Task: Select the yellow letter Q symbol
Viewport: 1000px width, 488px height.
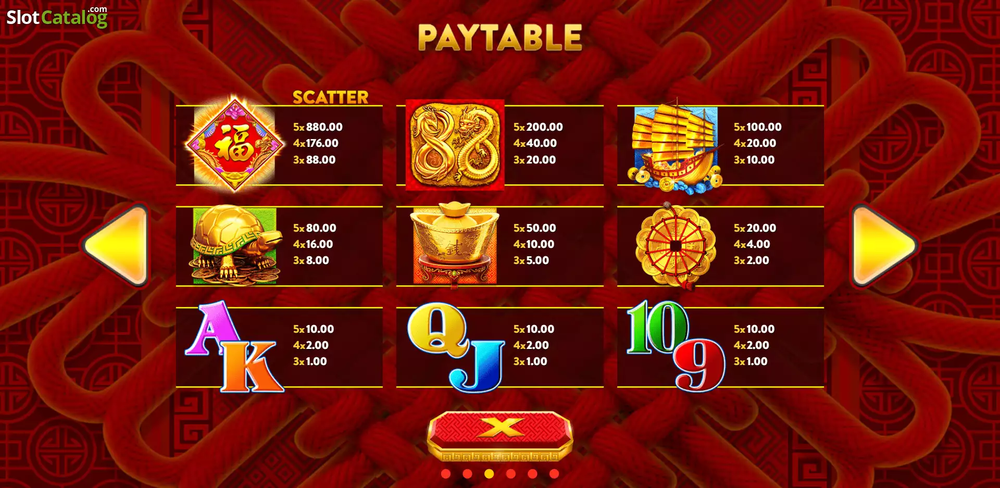Action: (438, 329)
